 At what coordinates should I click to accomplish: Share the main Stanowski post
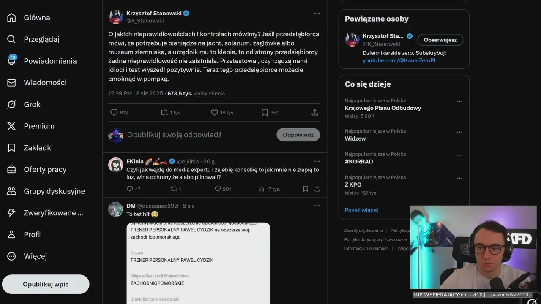315,113
